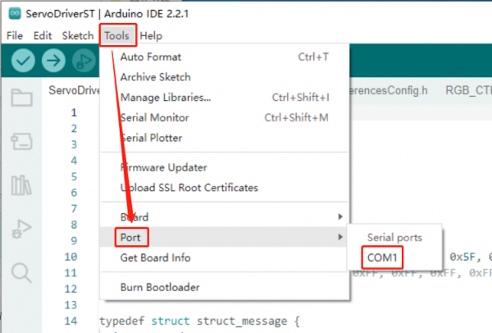Open the Debug sidebar icon
The image size is (492, 333).
pyautogui.click(x=21, y=229)
